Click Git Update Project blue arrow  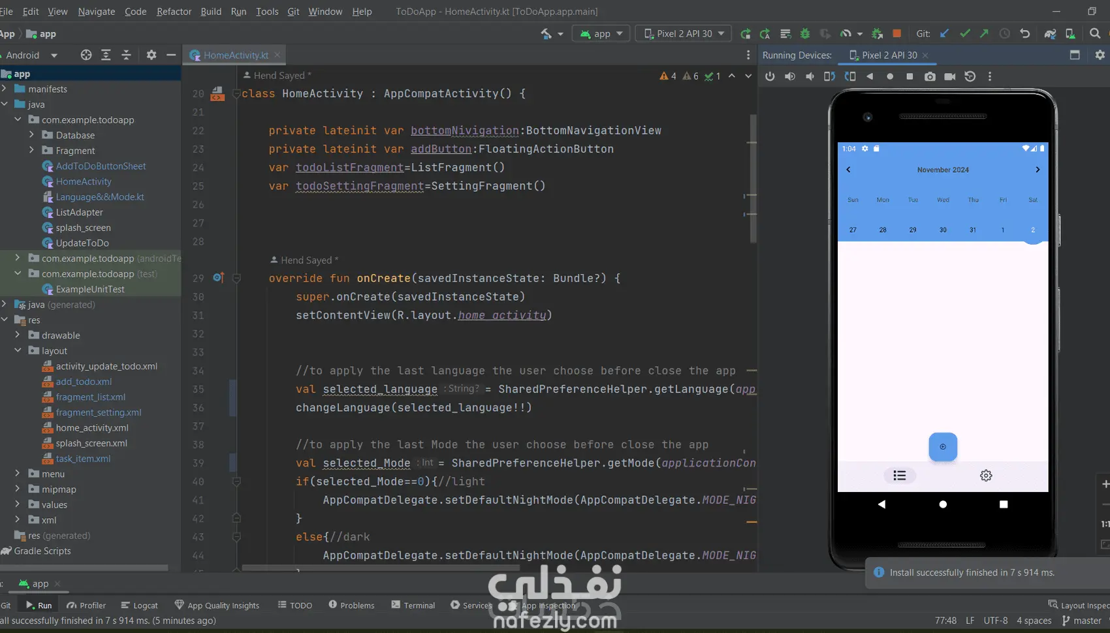944,34
